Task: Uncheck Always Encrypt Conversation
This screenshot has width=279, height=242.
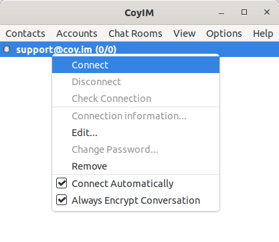Action: pos(62,200)
